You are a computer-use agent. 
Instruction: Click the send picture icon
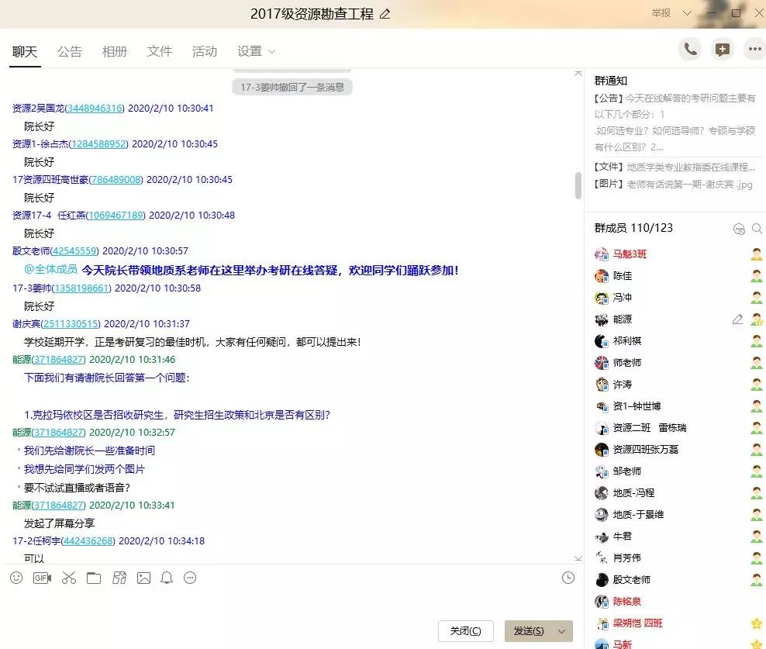point(143,578)
